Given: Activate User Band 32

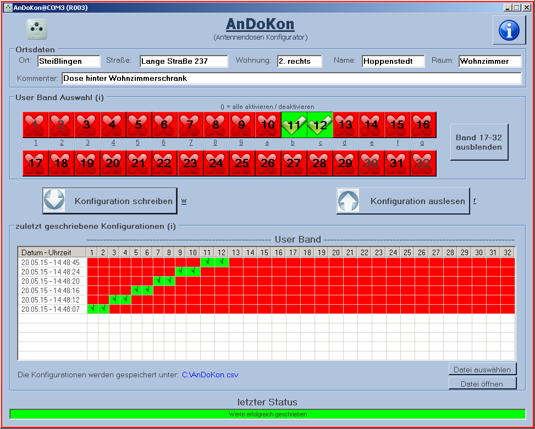Looking at the screenshot, I should click(423, 163).
